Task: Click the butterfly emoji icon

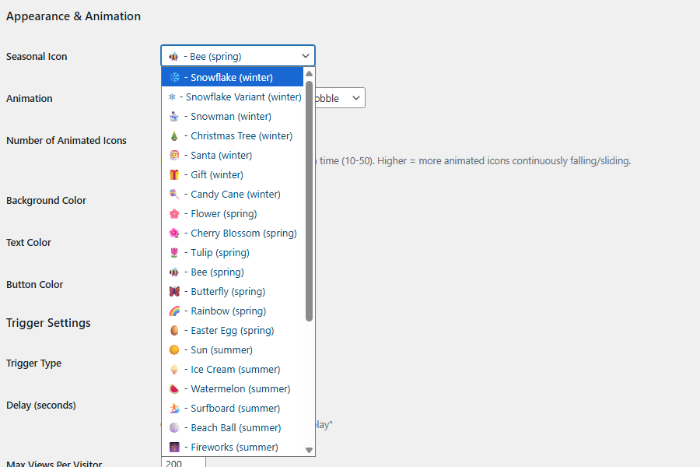Action: tap(174, 291)
